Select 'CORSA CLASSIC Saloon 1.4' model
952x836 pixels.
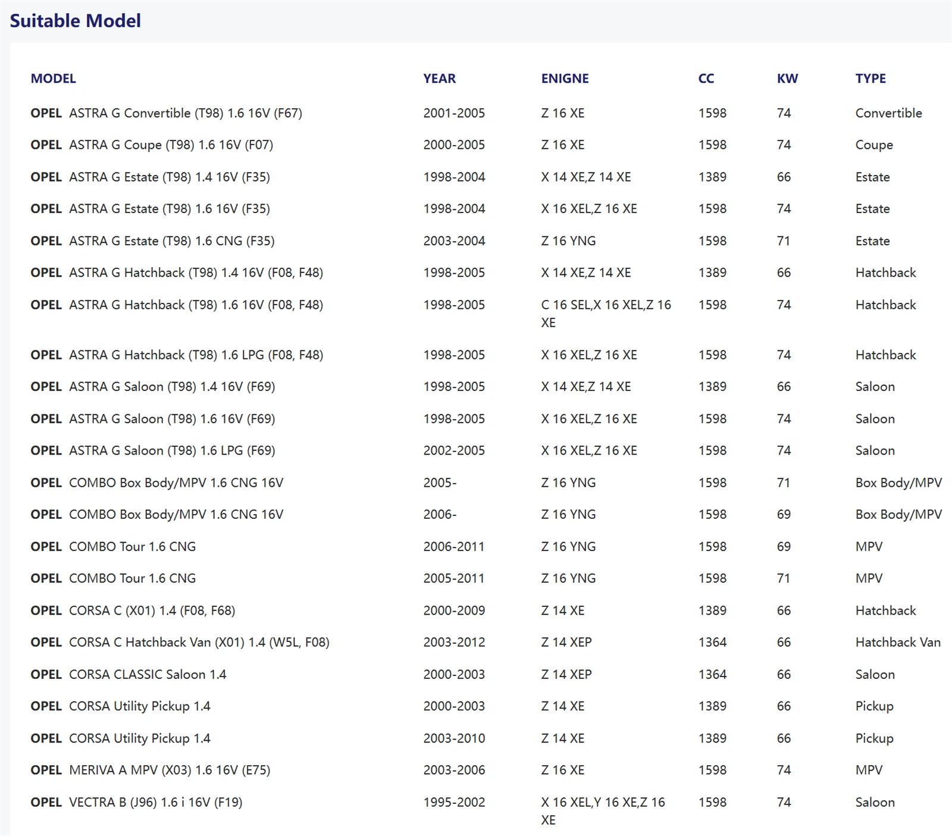pos(148,674)
